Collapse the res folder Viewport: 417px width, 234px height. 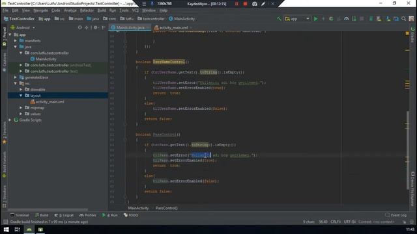tap(16, 83)
